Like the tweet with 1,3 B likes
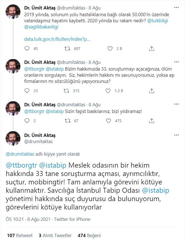 click(x=108, y=91)
